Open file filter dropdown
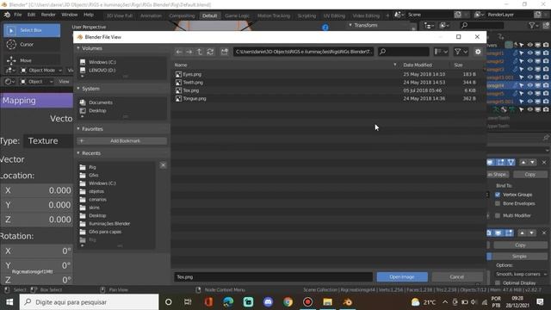Viewport: 551px width, 310px height. click(461, 52)
